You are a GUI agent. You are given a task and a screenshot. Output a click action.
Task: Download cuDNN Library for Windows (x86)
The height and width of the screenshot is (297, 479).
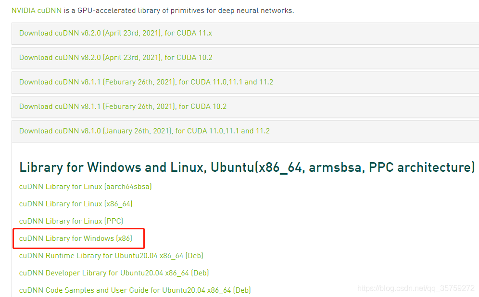(76, 238)
